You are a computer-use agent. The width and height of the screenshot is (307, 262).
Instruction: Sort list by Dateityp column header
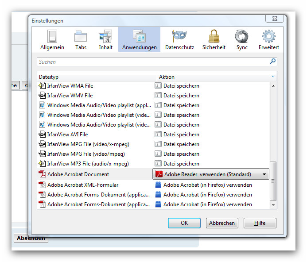pyautogui.click(x=97, y=77)
